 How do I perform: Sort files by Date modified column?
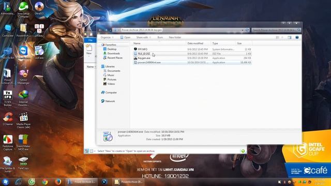(198, 43)
